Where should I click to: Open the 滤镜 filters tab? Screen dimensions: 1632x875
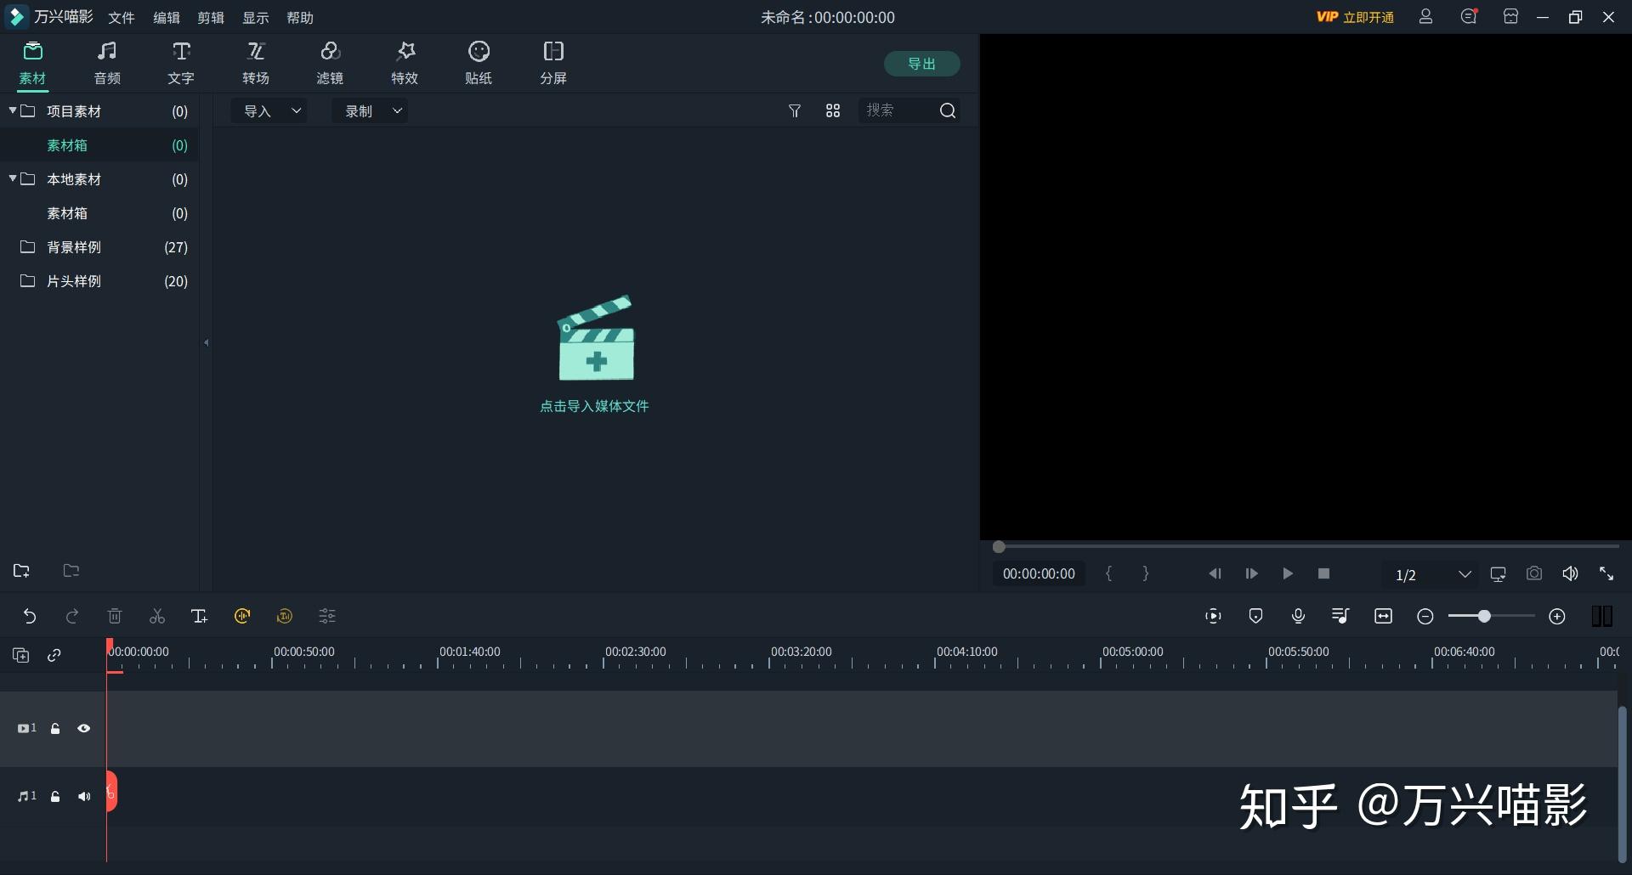(330, 64)
